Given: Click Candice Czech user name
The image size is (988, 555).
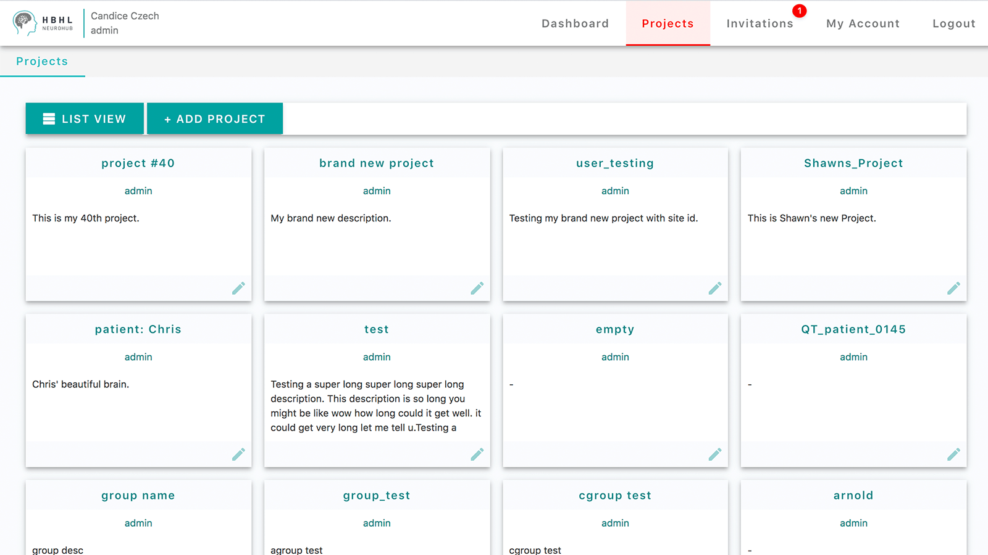Looking at the screenshot, I should tap(125, 15).
